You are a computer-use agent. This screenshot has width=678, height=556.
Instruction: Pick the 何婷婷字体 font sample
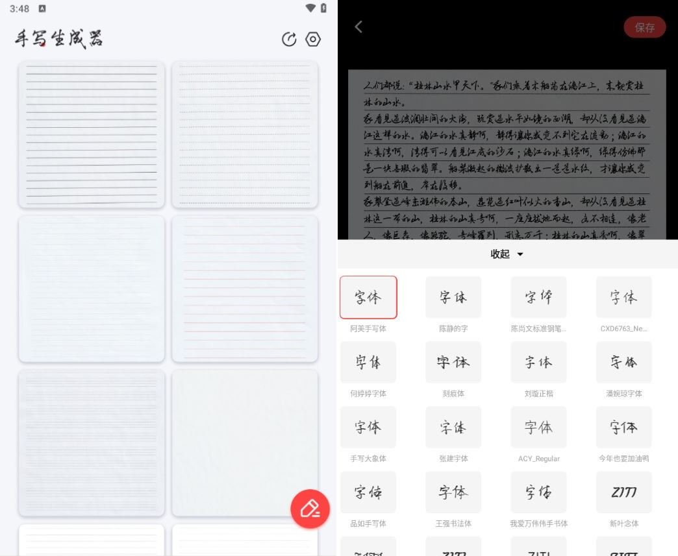point(368,362)
